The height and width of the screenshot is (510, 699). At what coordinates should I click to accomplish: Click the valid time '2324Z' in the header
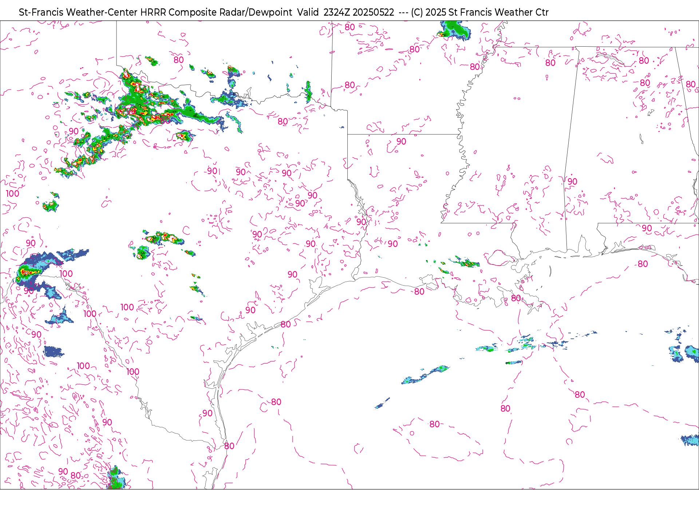click(x=337, y=12)
